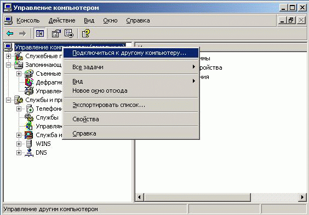
Task: Click the horizontal scrollbar right arrow
Action: 302,197
